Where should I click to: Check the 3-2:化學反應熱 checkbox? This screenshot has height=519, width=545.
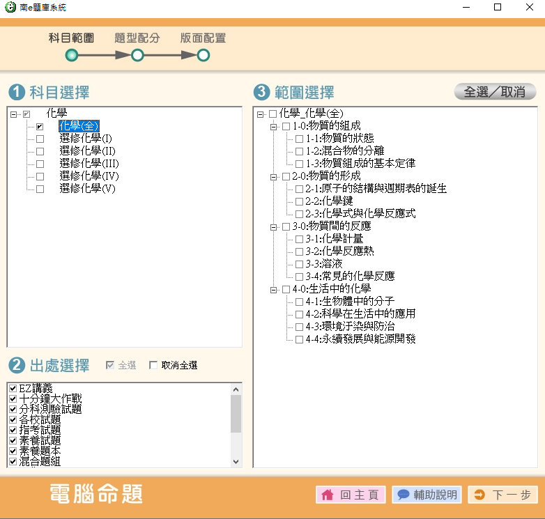point(299,252)
